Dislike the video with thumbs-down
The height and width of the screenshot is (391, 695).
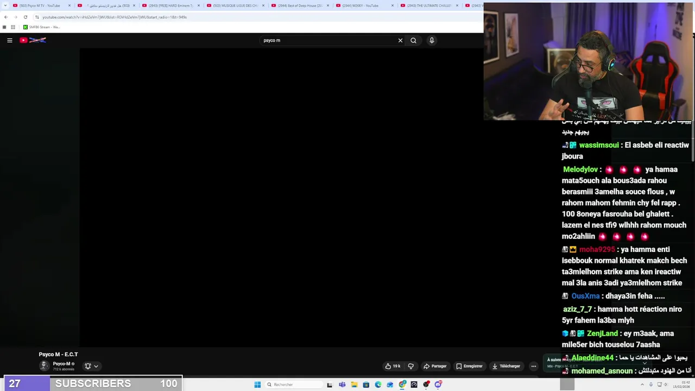(410, 366)
